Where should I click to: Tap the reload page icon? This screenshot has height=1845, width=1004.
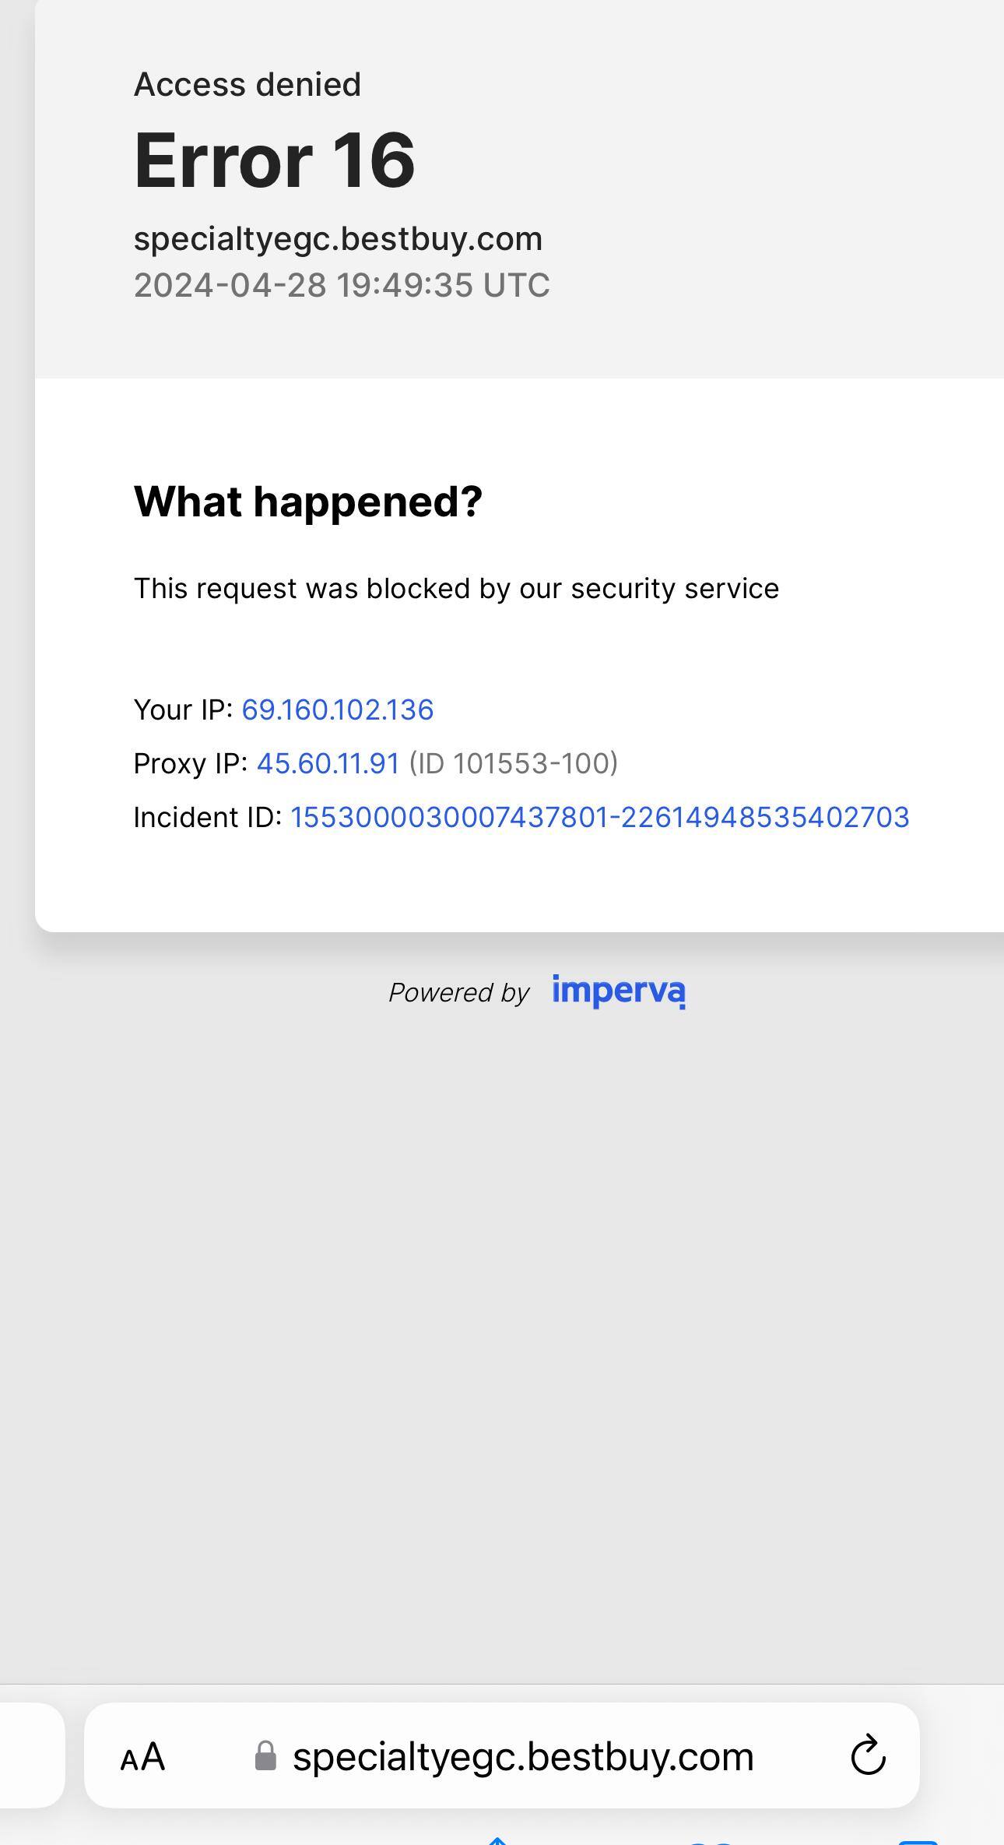(x=868, y=1756)
